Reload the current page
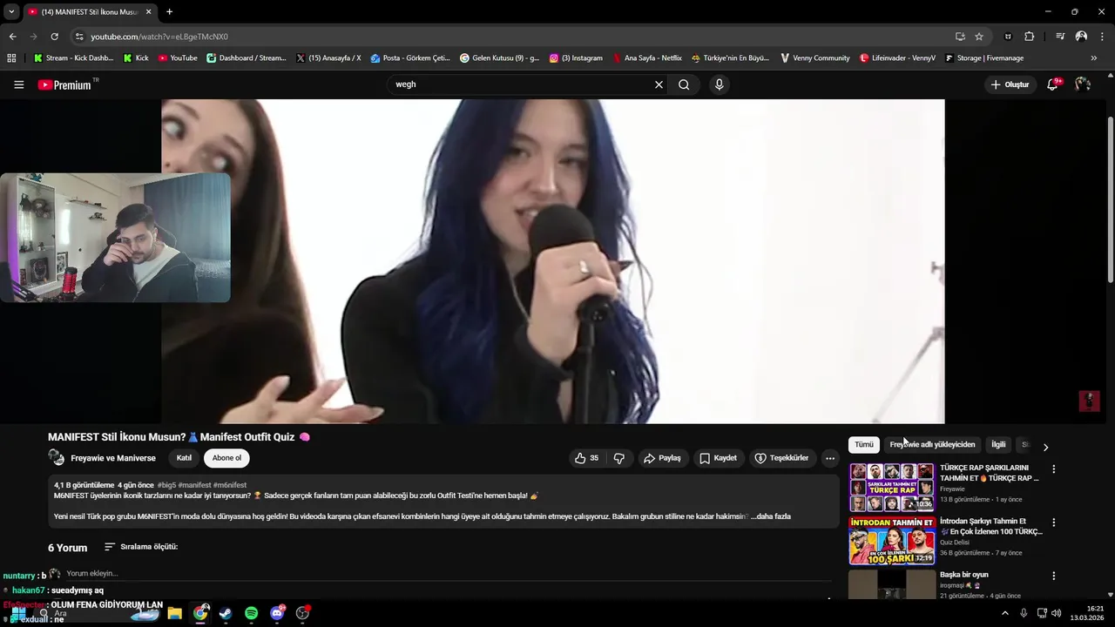The image size is (1115, 627). pos(54,37)
